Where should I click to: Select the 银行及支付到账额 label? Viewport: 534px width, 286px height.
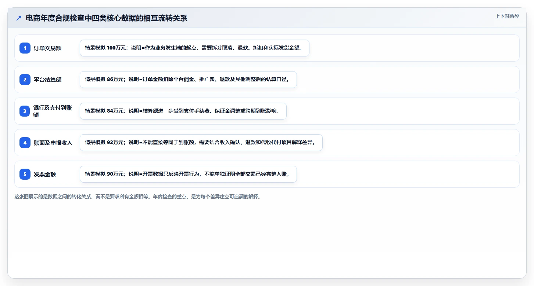[x=53, y=111]
